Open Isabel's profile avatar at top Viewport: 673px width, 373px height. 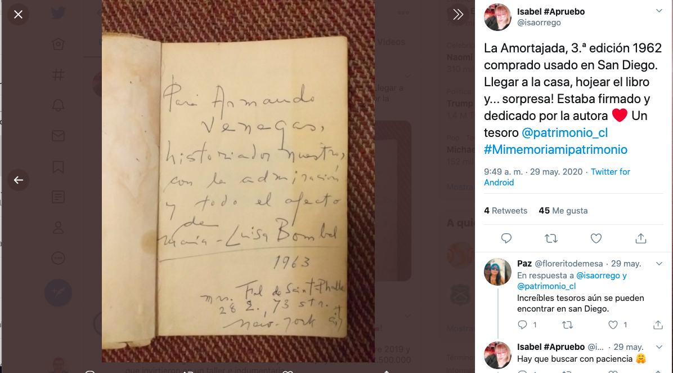pyautogui.click(x=497, y=17)
